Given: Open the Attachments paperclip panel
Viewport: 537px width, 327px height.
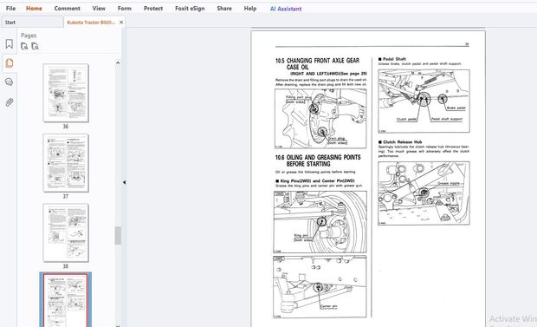Looking at the screenshot, I should point(10,101).
